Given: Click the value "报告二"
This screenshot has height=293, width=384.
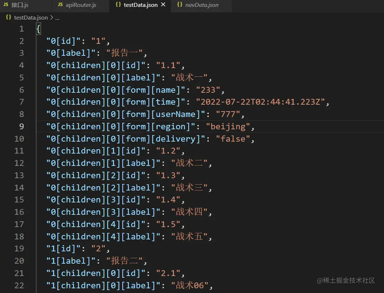Looking at the screenshot, I should click(x=124, y=261).
